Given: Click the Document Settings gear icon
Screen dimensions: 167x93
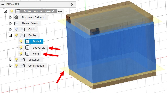Looking at the screenshot, I should pos(16,17).
